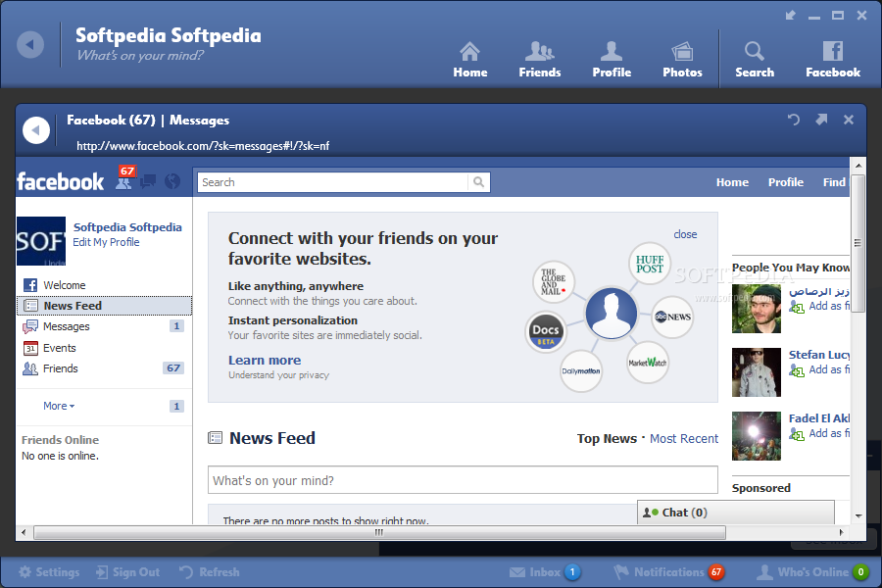Image resolution: width=882 pixels, height=588 pixels.
Task: Click Understand your privacy link
Action: (x=278, y=375)
